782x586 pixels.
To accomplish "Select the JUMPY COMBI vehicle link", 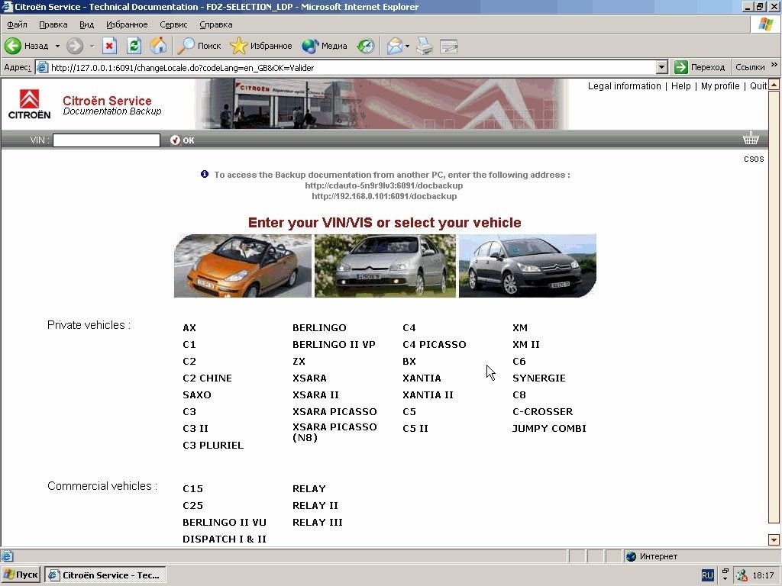I will click(x=548, y=429).
